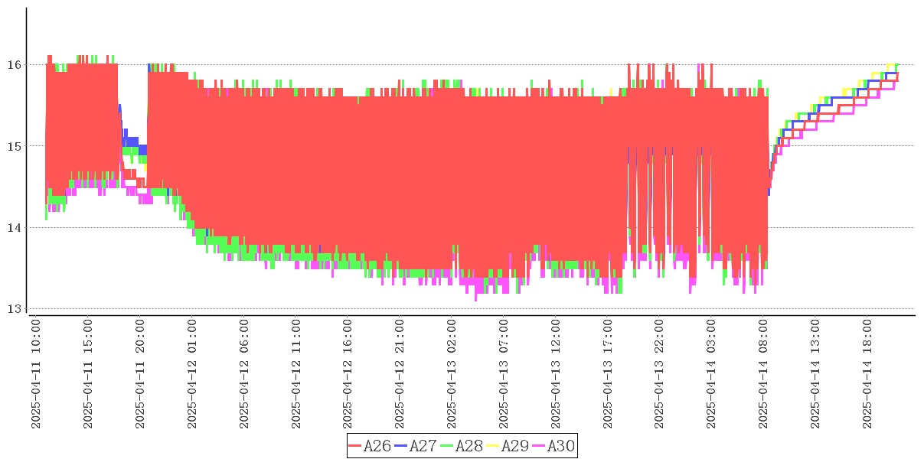Click the y-axis value label 16
The width and height of the screenshot is (924, 459).
14,64
